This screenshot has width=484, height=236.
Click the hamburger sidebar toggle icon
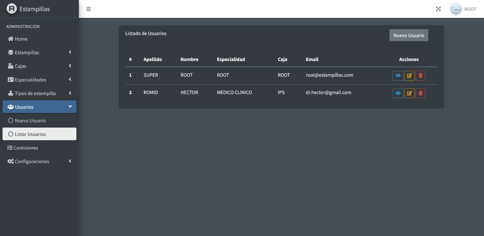point(88,9)
